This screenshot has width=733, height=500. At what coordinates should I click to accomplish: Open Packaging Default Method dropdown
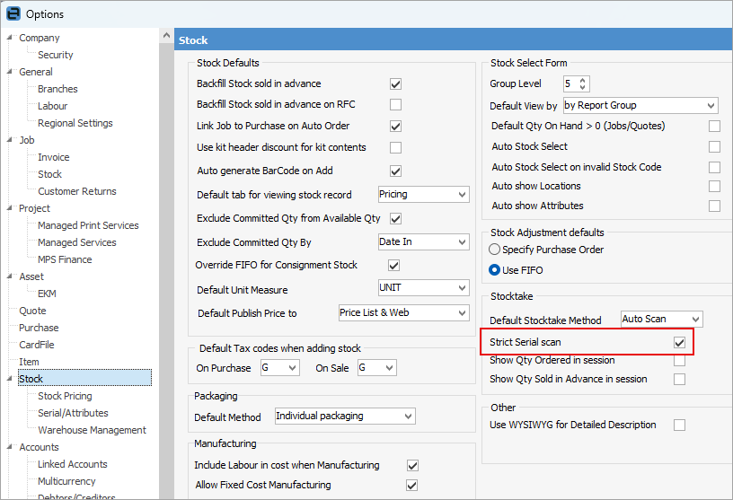(x=345, y=417)
